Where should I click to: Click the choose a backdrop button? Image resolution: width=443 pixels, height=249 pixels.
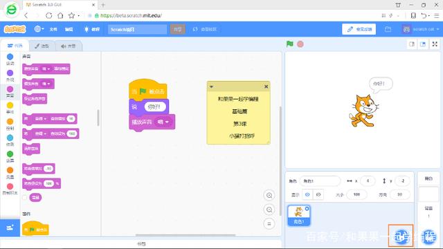coord(428,237)
